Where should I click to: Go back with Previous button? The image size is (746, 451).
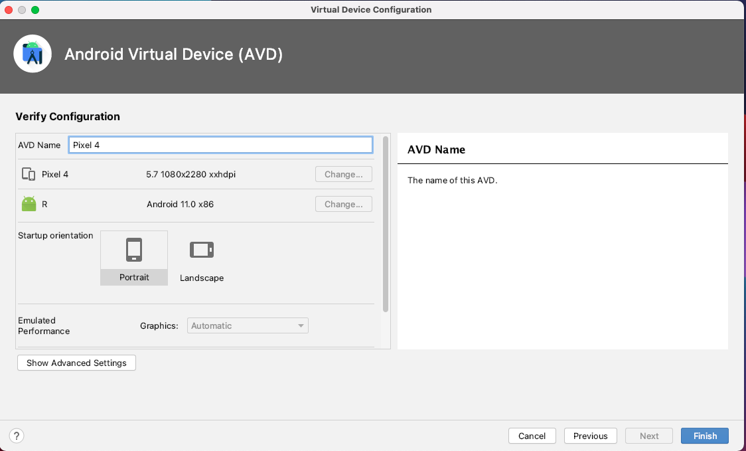(591, 436)
